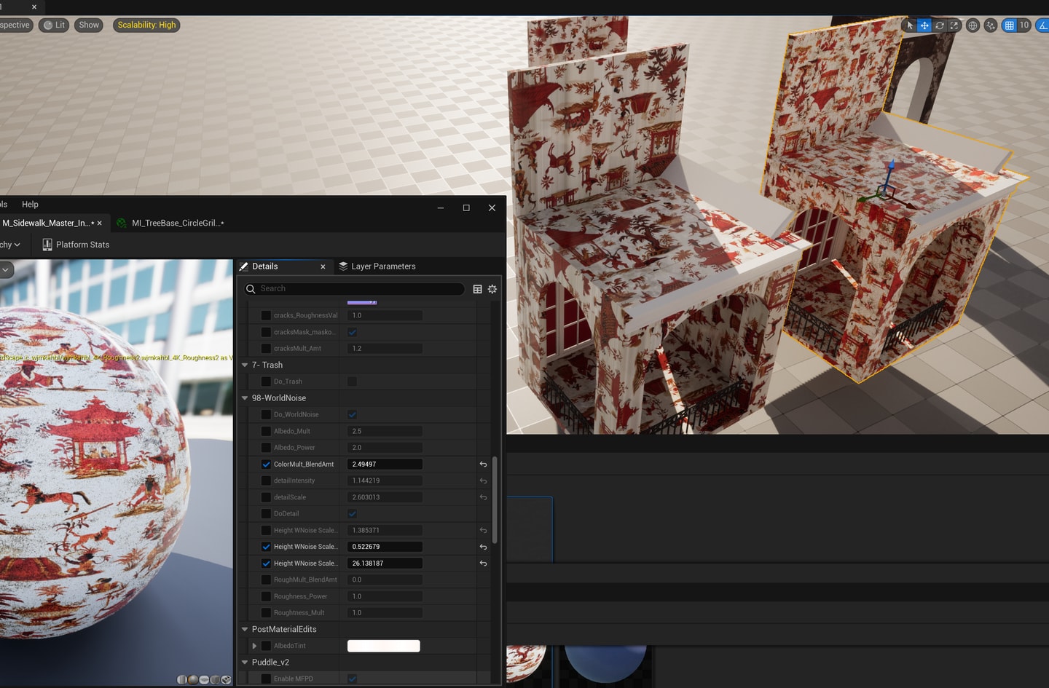
Task: Switch to M_Sidewalk_Master_In... tab
Action: click(47, 223)
